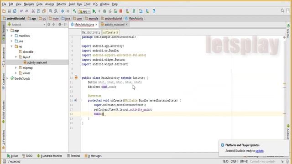292x164 pixels.
Task: Click the Forward navigation arrow
Action: click(68, 11)
